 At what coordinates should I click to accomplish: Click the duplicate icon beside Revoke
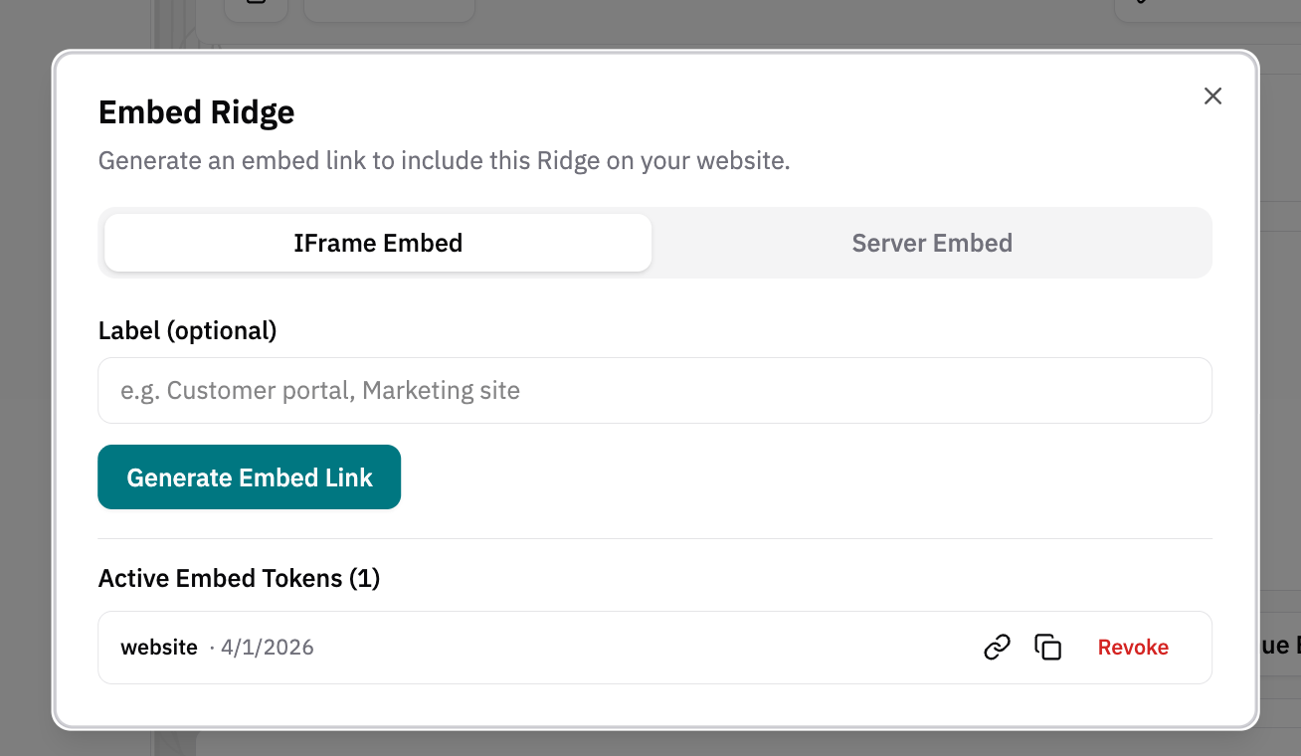click(1048, 647)
